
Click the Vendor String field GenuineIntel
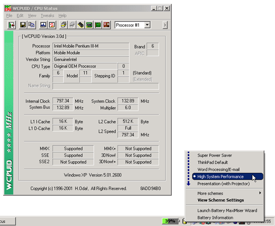click(x=91, y=60)
